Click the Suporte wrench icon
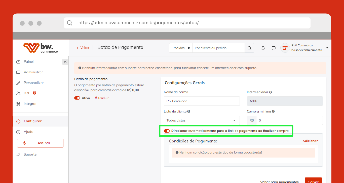 18,155
